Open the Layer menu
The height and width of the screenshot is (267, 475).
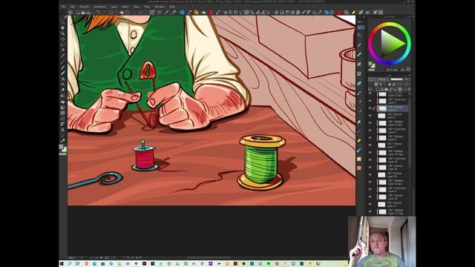[x=114, y=7]
